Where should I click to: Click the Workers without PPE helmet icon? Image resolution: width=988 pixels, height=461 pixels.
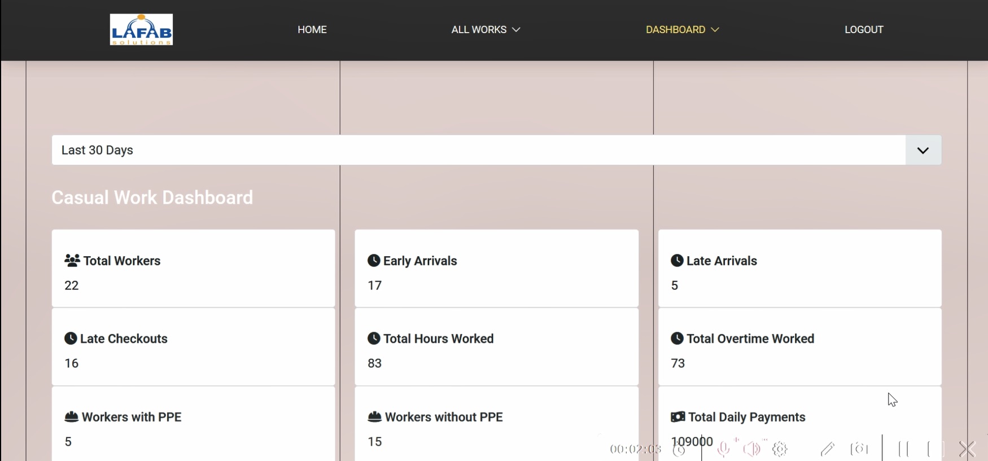(x=374, y=417)
